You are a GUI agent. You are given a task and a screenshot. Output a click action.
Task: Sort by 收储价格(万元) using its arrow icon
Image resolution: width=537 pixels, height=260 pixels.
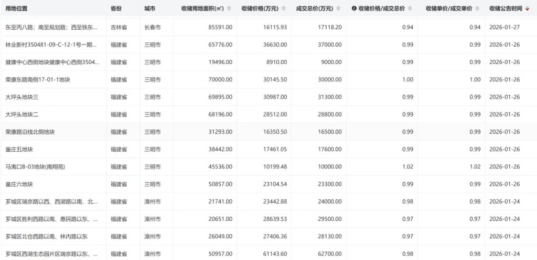point(284,9)
